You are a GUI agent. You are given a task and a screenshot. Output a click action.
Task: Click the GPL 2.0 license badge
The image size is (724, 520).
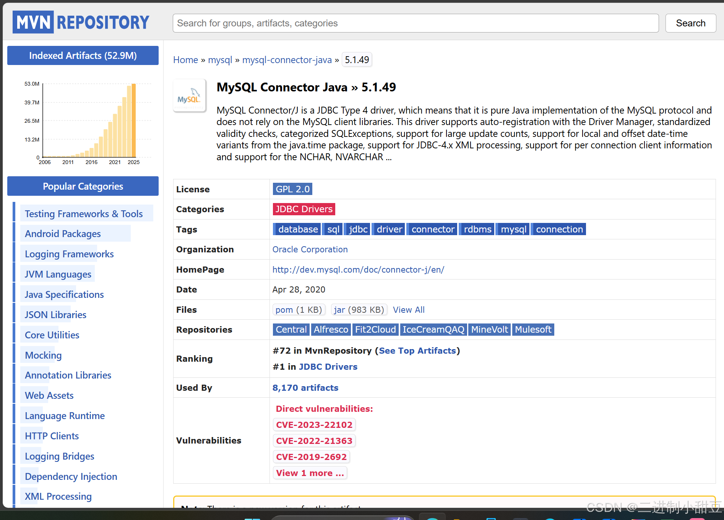pos(292,189)
